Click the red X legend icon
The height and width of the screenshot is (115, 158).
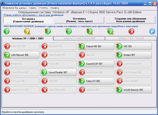click(131, 31)
